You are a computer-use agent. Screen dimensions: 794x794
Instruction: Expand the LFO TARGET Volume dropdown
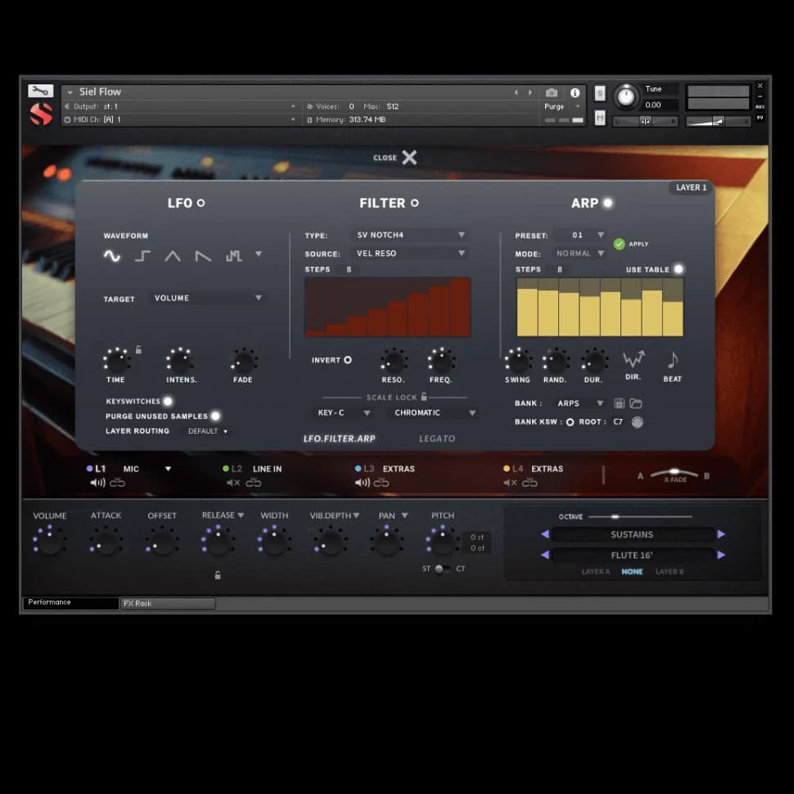tap(208, 298)
